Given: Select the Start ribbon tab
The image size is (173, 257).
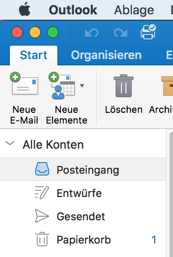Looking at the screenshot, I should pos(34,55).
